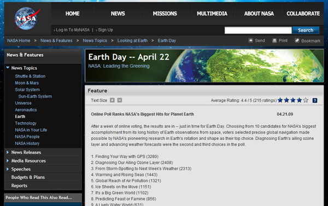Open NASA People topic

tap(27, 137)
